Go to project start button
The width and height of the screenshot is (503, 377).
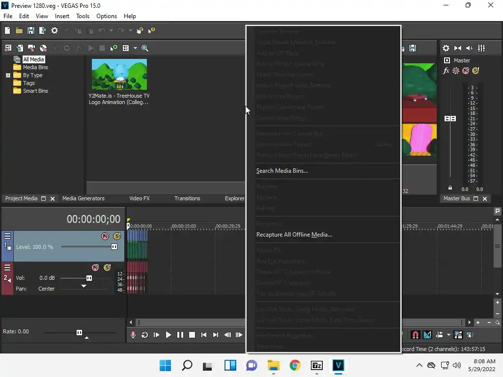pyautogui.click(x=204, y=335)
